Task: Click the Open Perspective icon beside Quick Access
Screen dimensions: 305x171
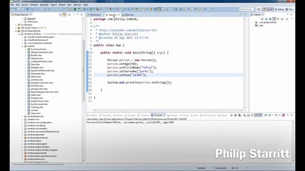Action: (259, 9)
